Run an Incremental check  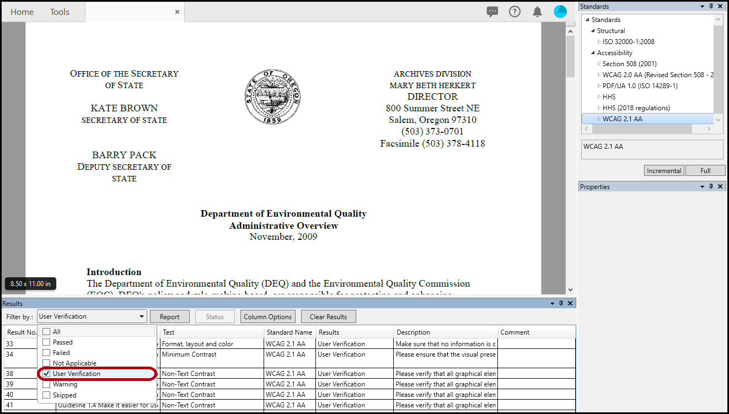click(x=664, y=171)
